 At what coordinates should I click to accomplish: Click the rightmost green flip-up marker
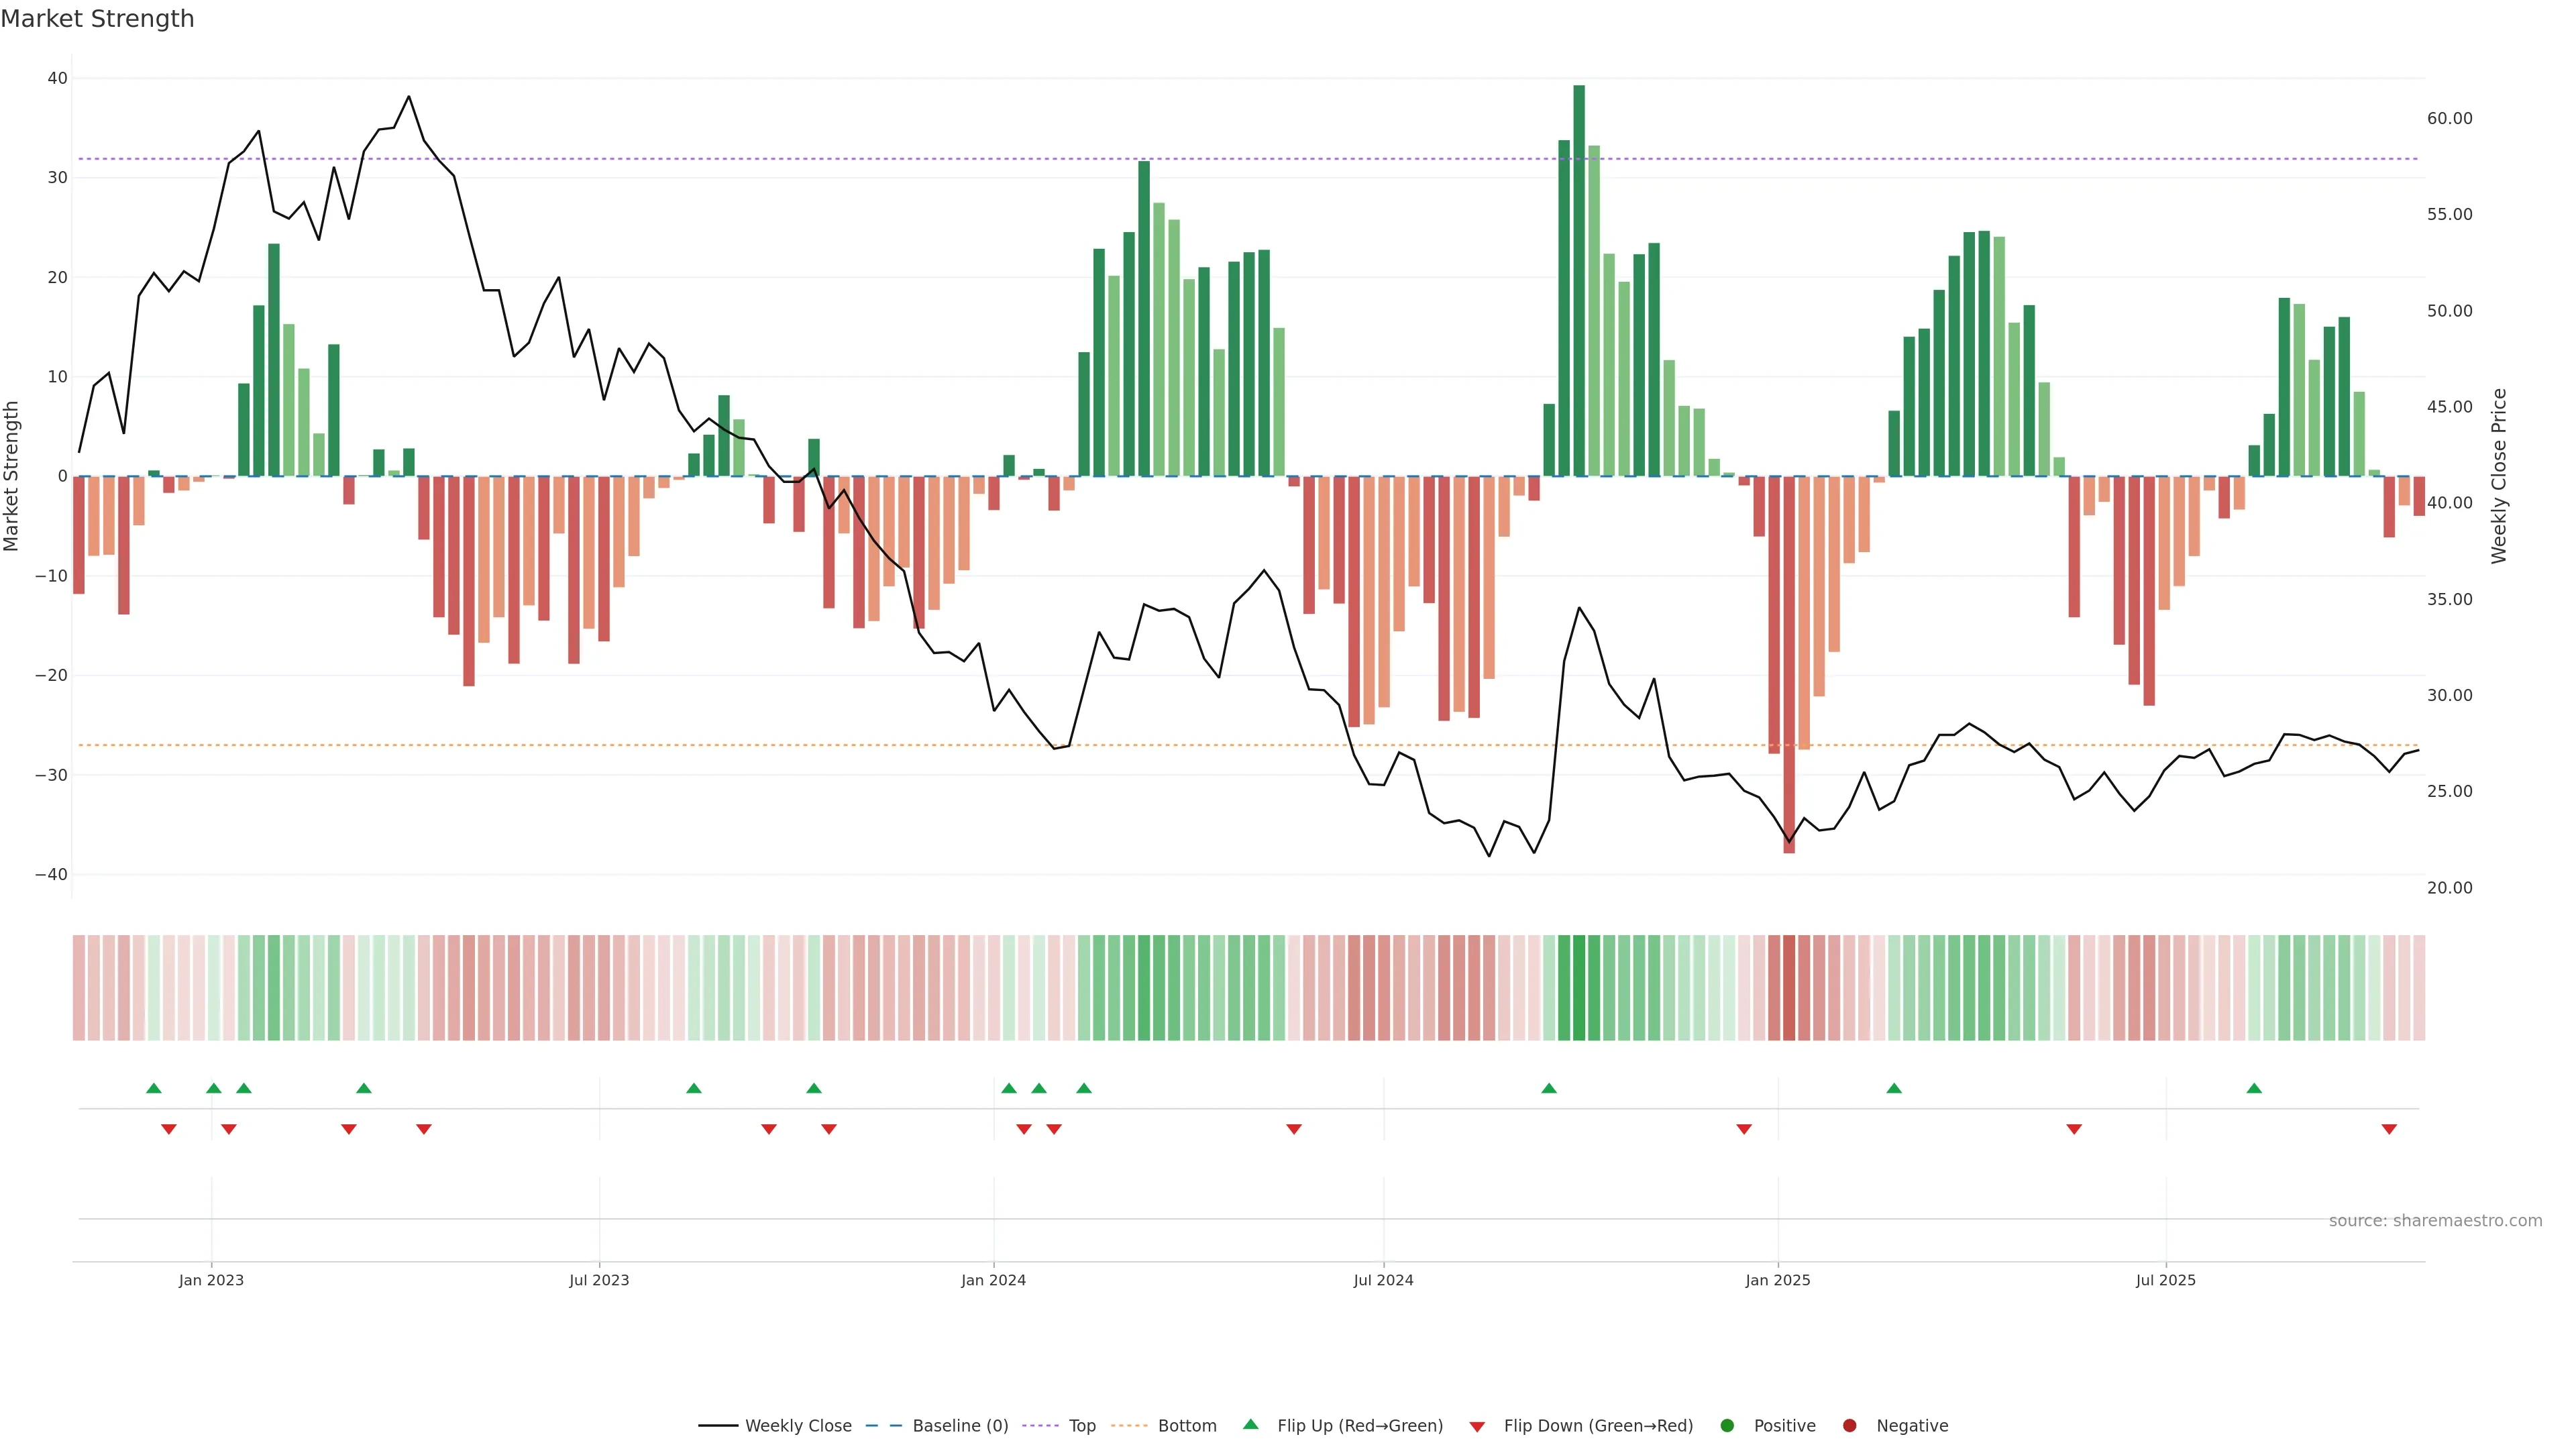[x=2254, y=1088]
